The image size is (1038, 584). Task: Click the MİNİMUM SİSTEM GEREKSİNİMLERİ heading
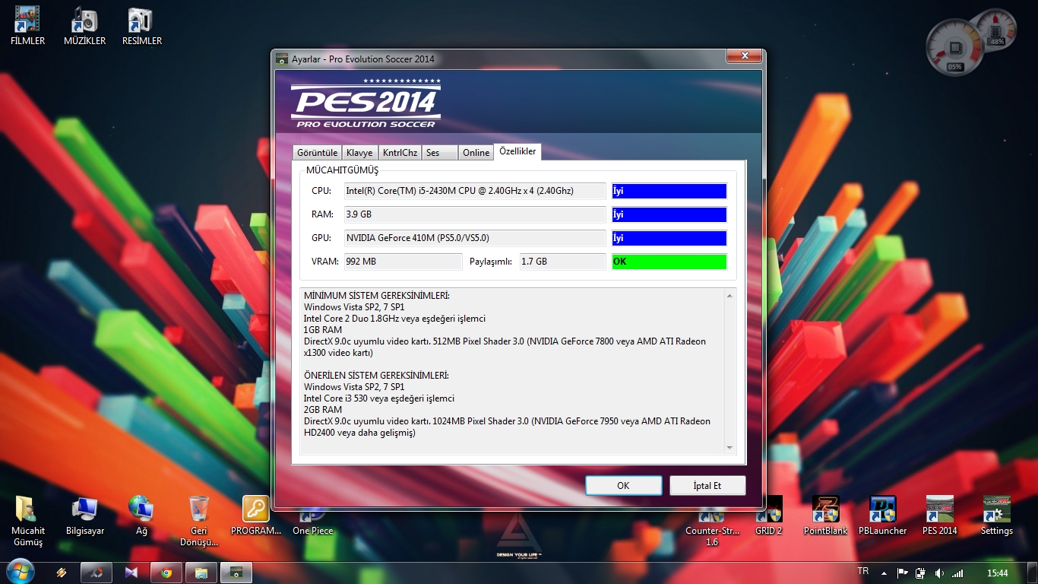[377, 296]
